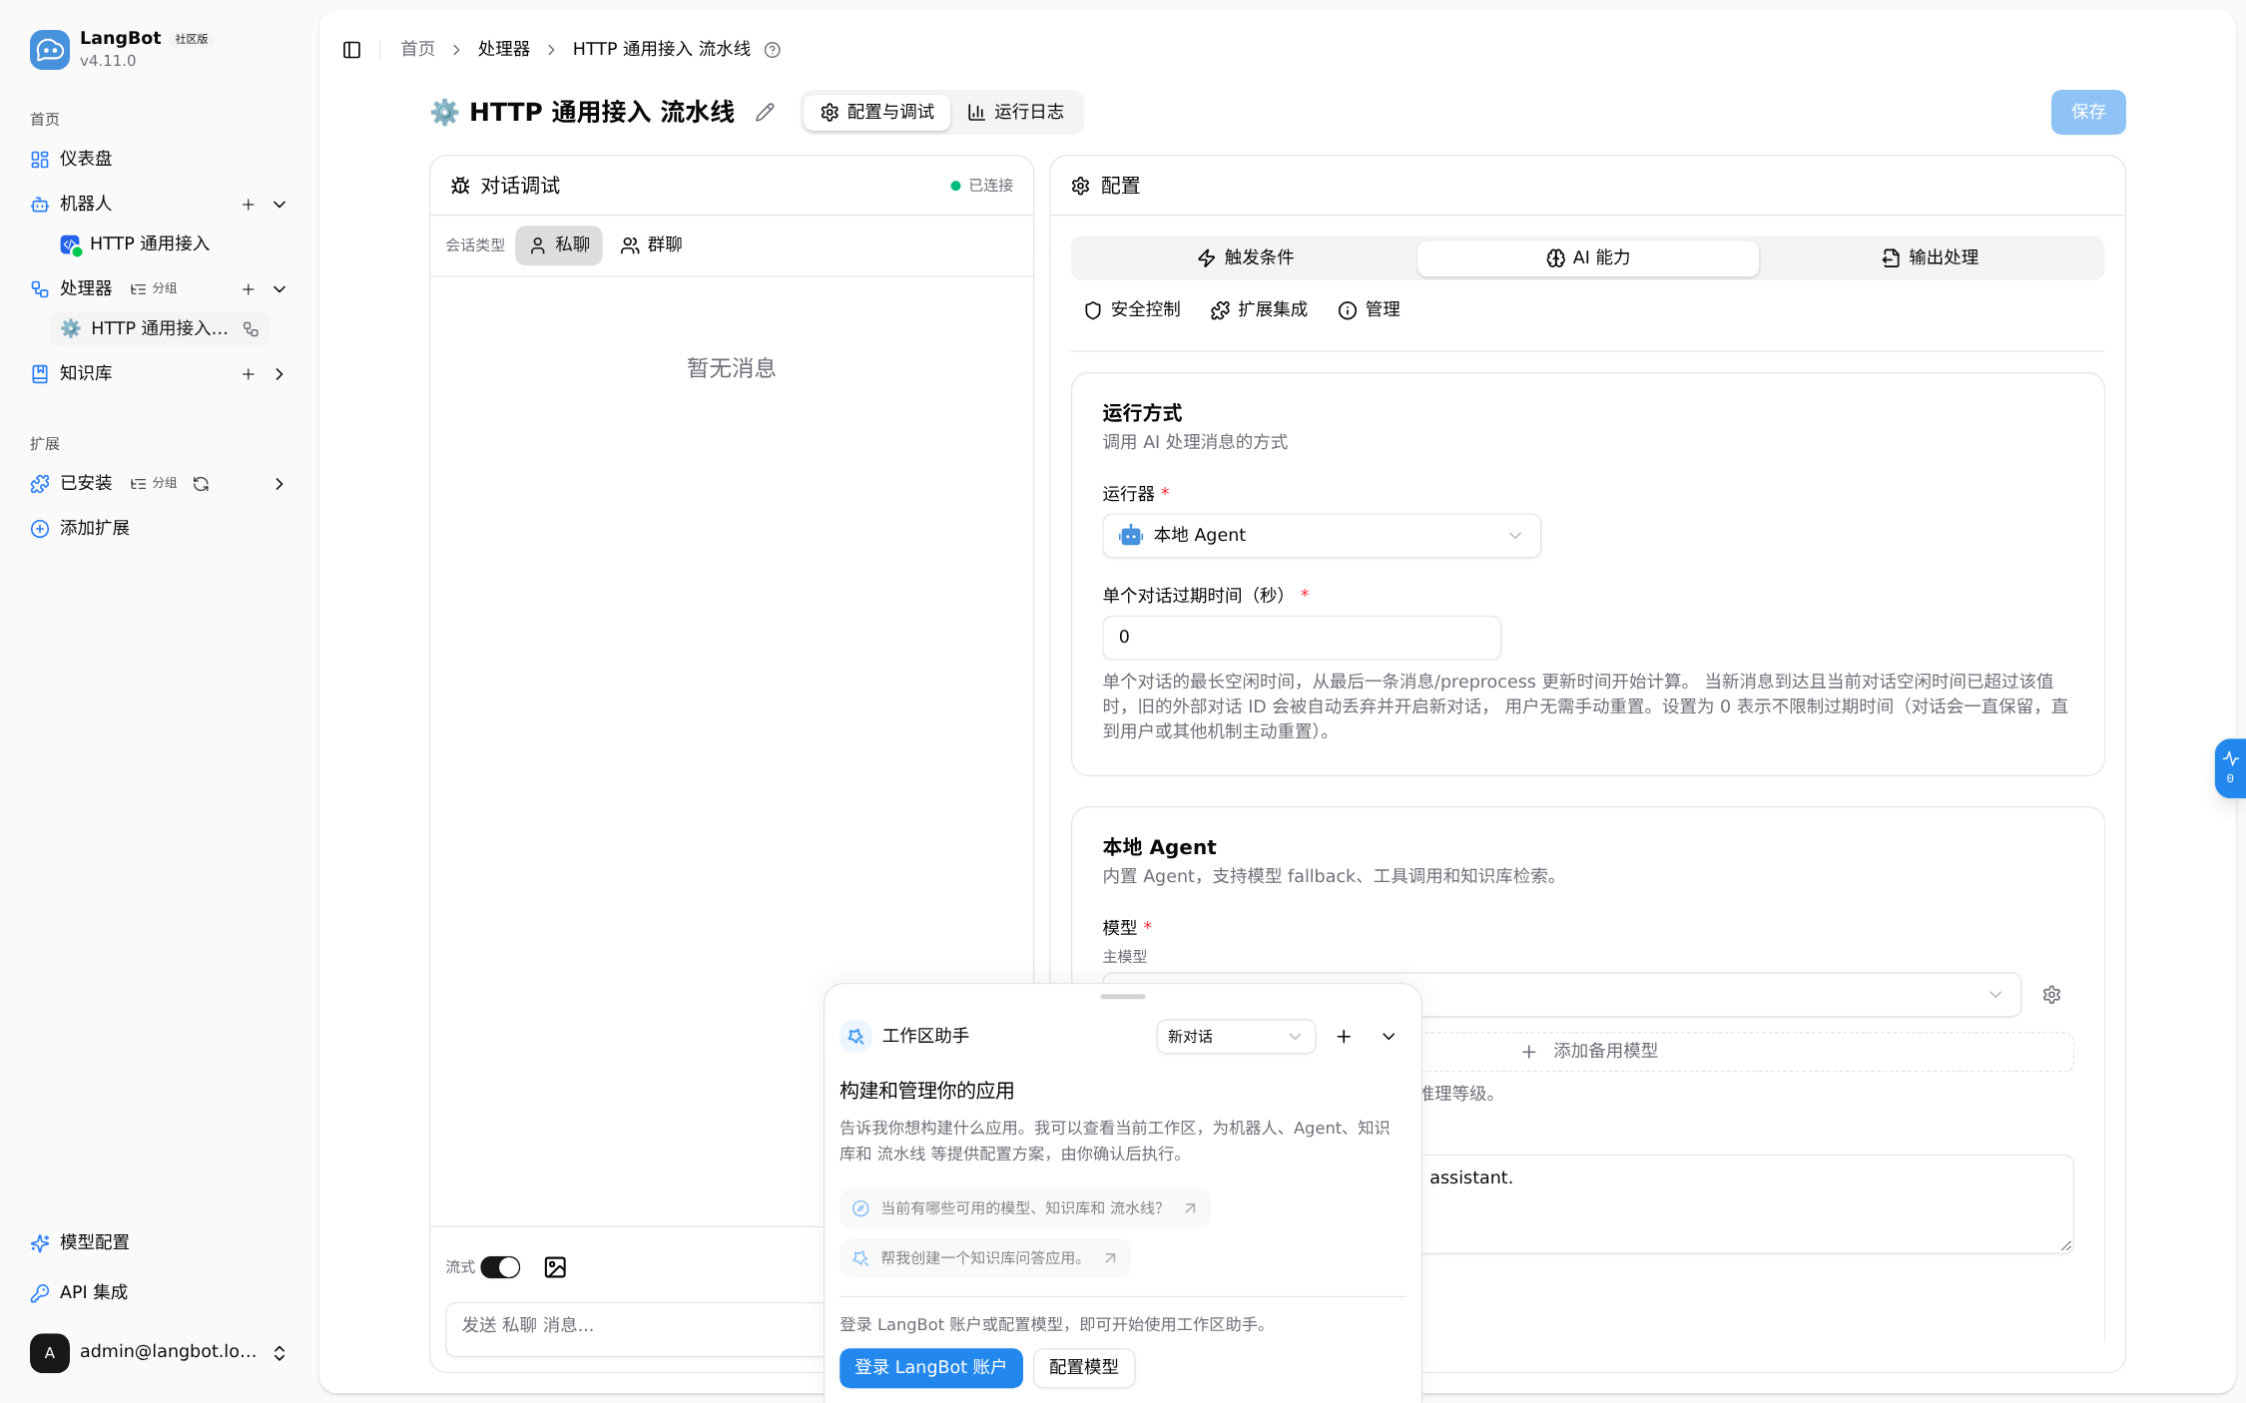This screenshot has height=1403, width=2246.
Task: Grab the assistant panel drag handle
Action: coord(1123,997)
